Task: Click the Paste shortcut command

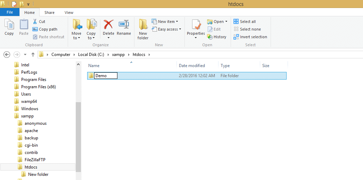Action: 48,37
